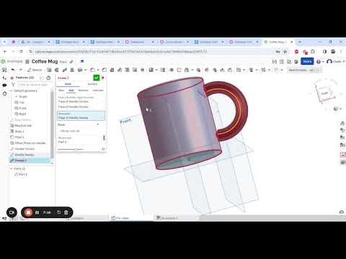Open the dropdown arrow beside the Fillet tool
This screenshot has width=346, height=259.
[98, 70]
